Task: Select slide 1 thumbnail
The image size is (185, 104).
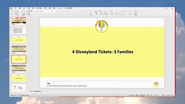Action: (19, 21)
